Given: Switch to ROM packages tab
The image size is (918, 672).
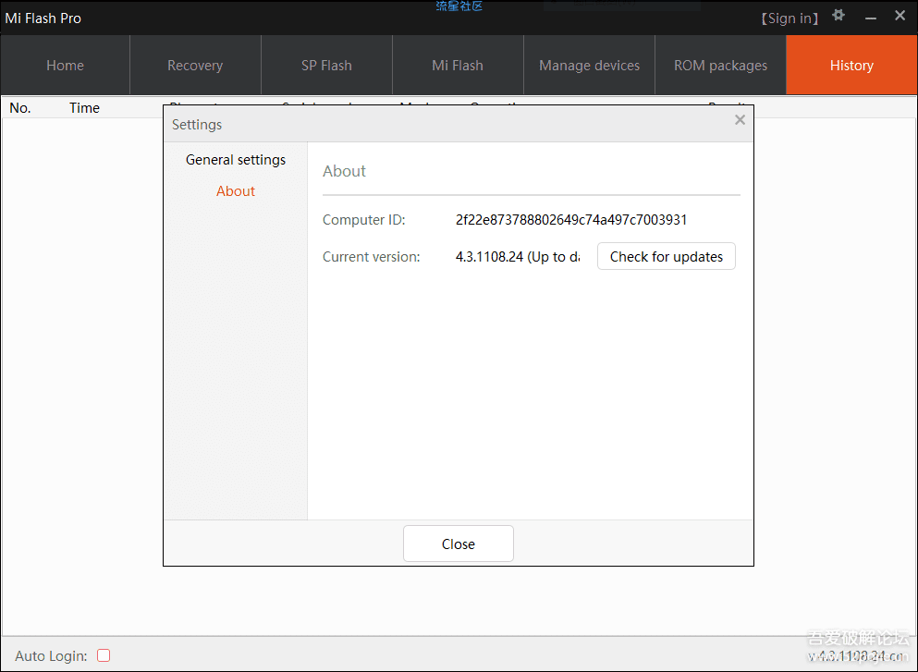Looking at the screenshot, I should coord(720,65).
